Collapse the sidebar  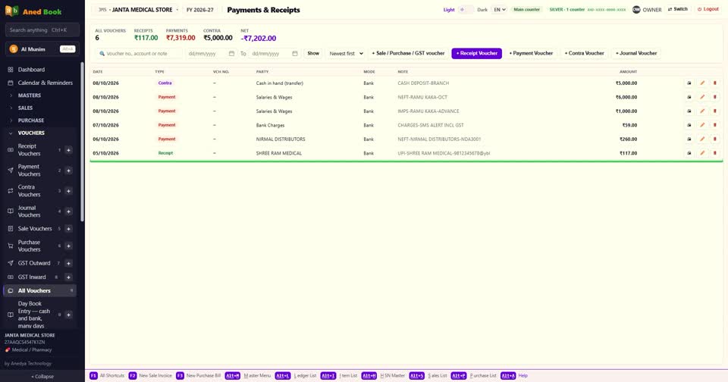coord(42,377)
